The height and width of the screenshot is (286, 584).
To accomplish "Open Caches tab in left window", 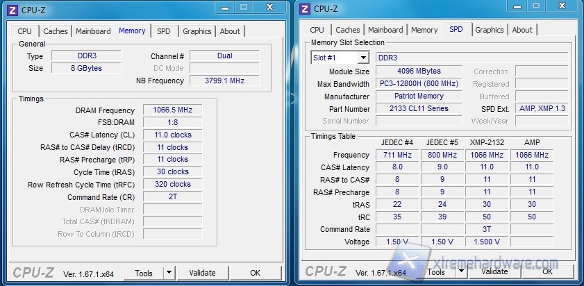I will 56,31.
